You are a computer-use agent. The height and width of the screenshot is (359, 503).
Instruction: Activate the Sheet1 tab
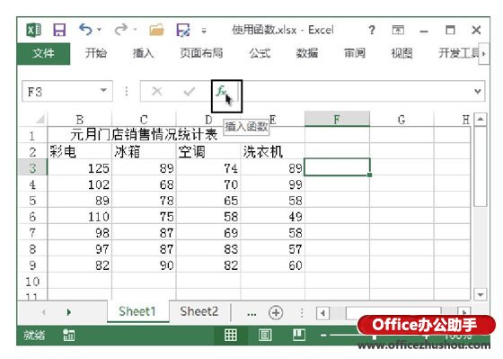[x=137, y=311]
